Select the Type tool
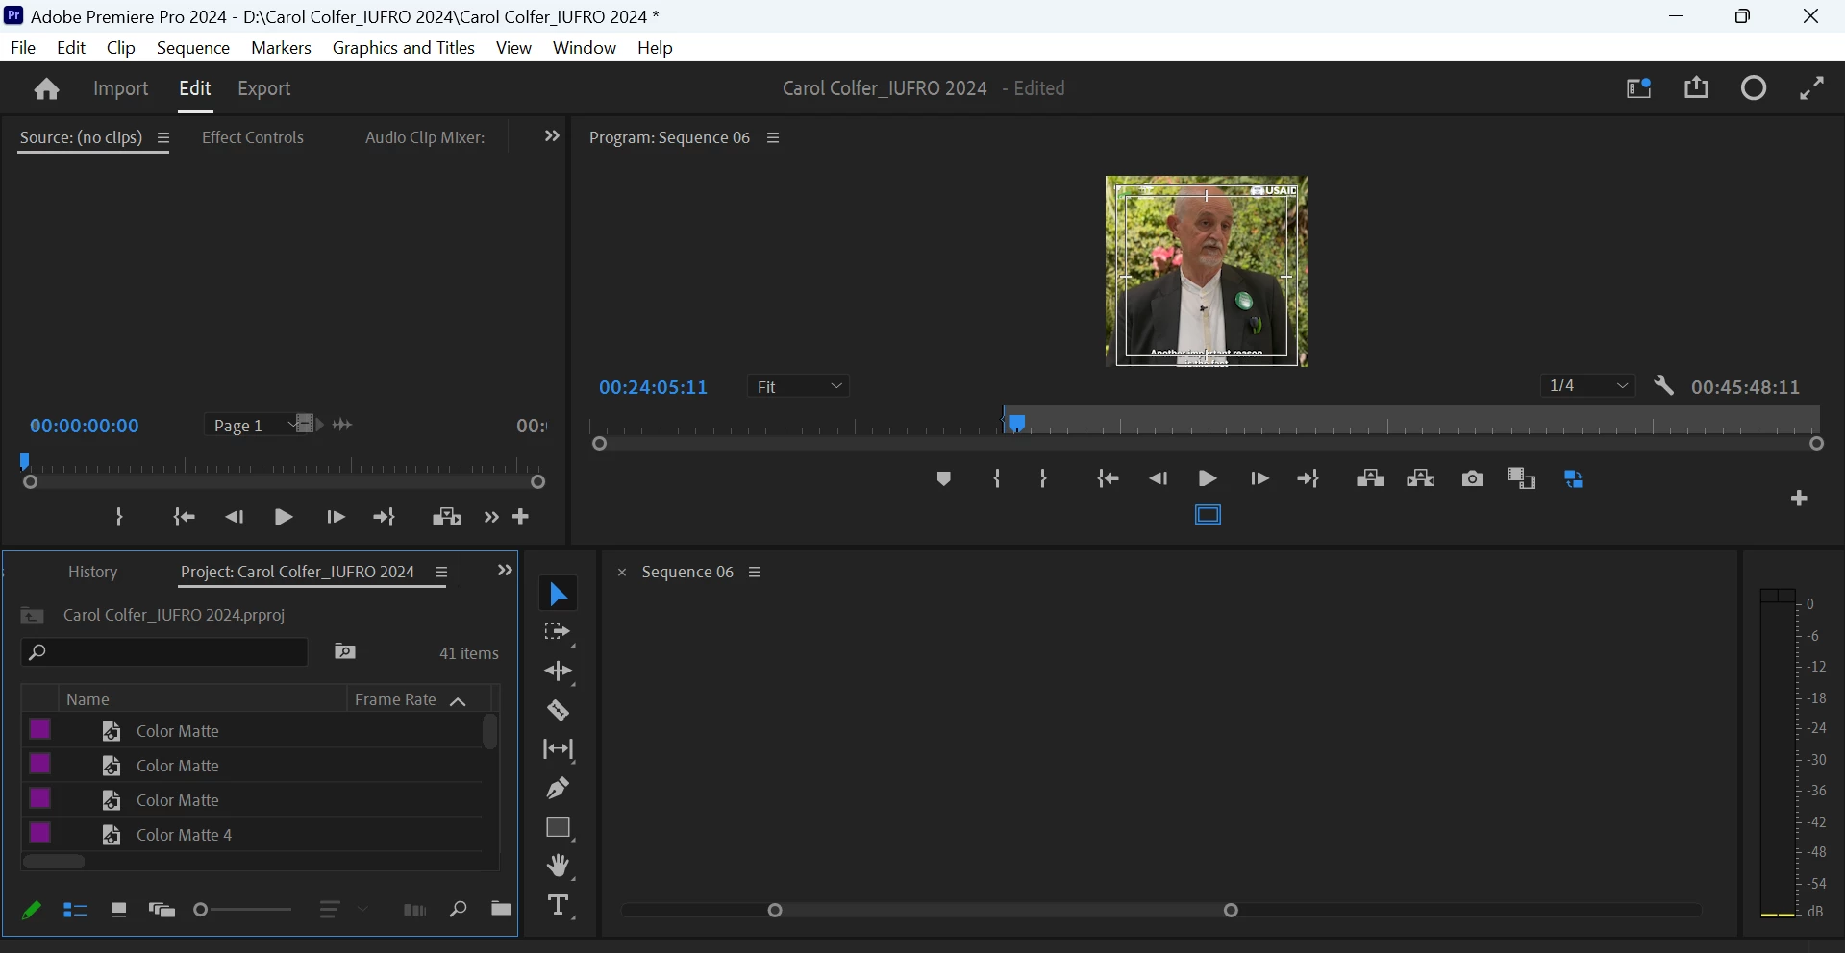Viewport: 1845px width, 953px height. coord(559,906)
